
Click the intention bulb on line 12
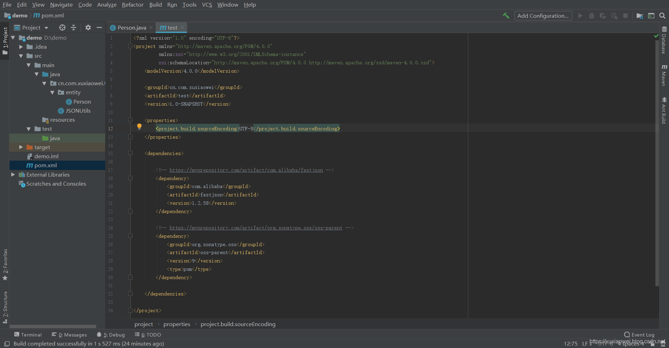coord(139,127)
